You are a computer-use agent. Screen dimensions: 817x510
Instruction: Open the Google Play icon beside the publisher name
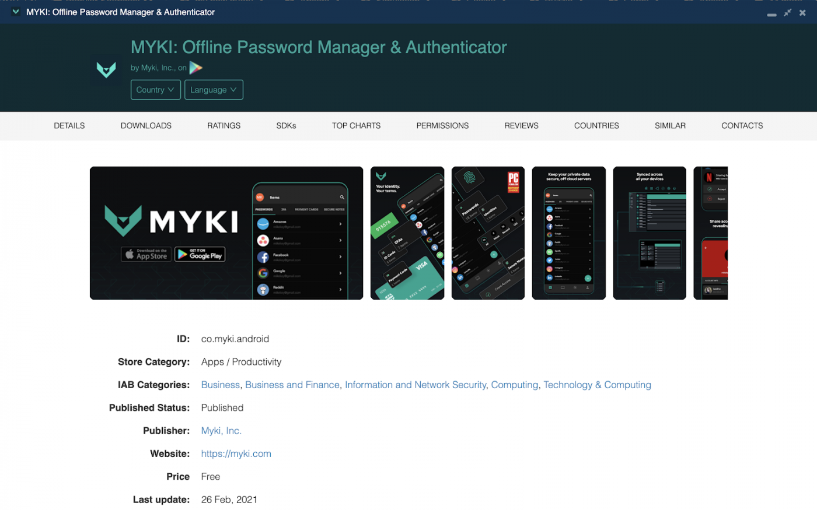click(196, 68)
